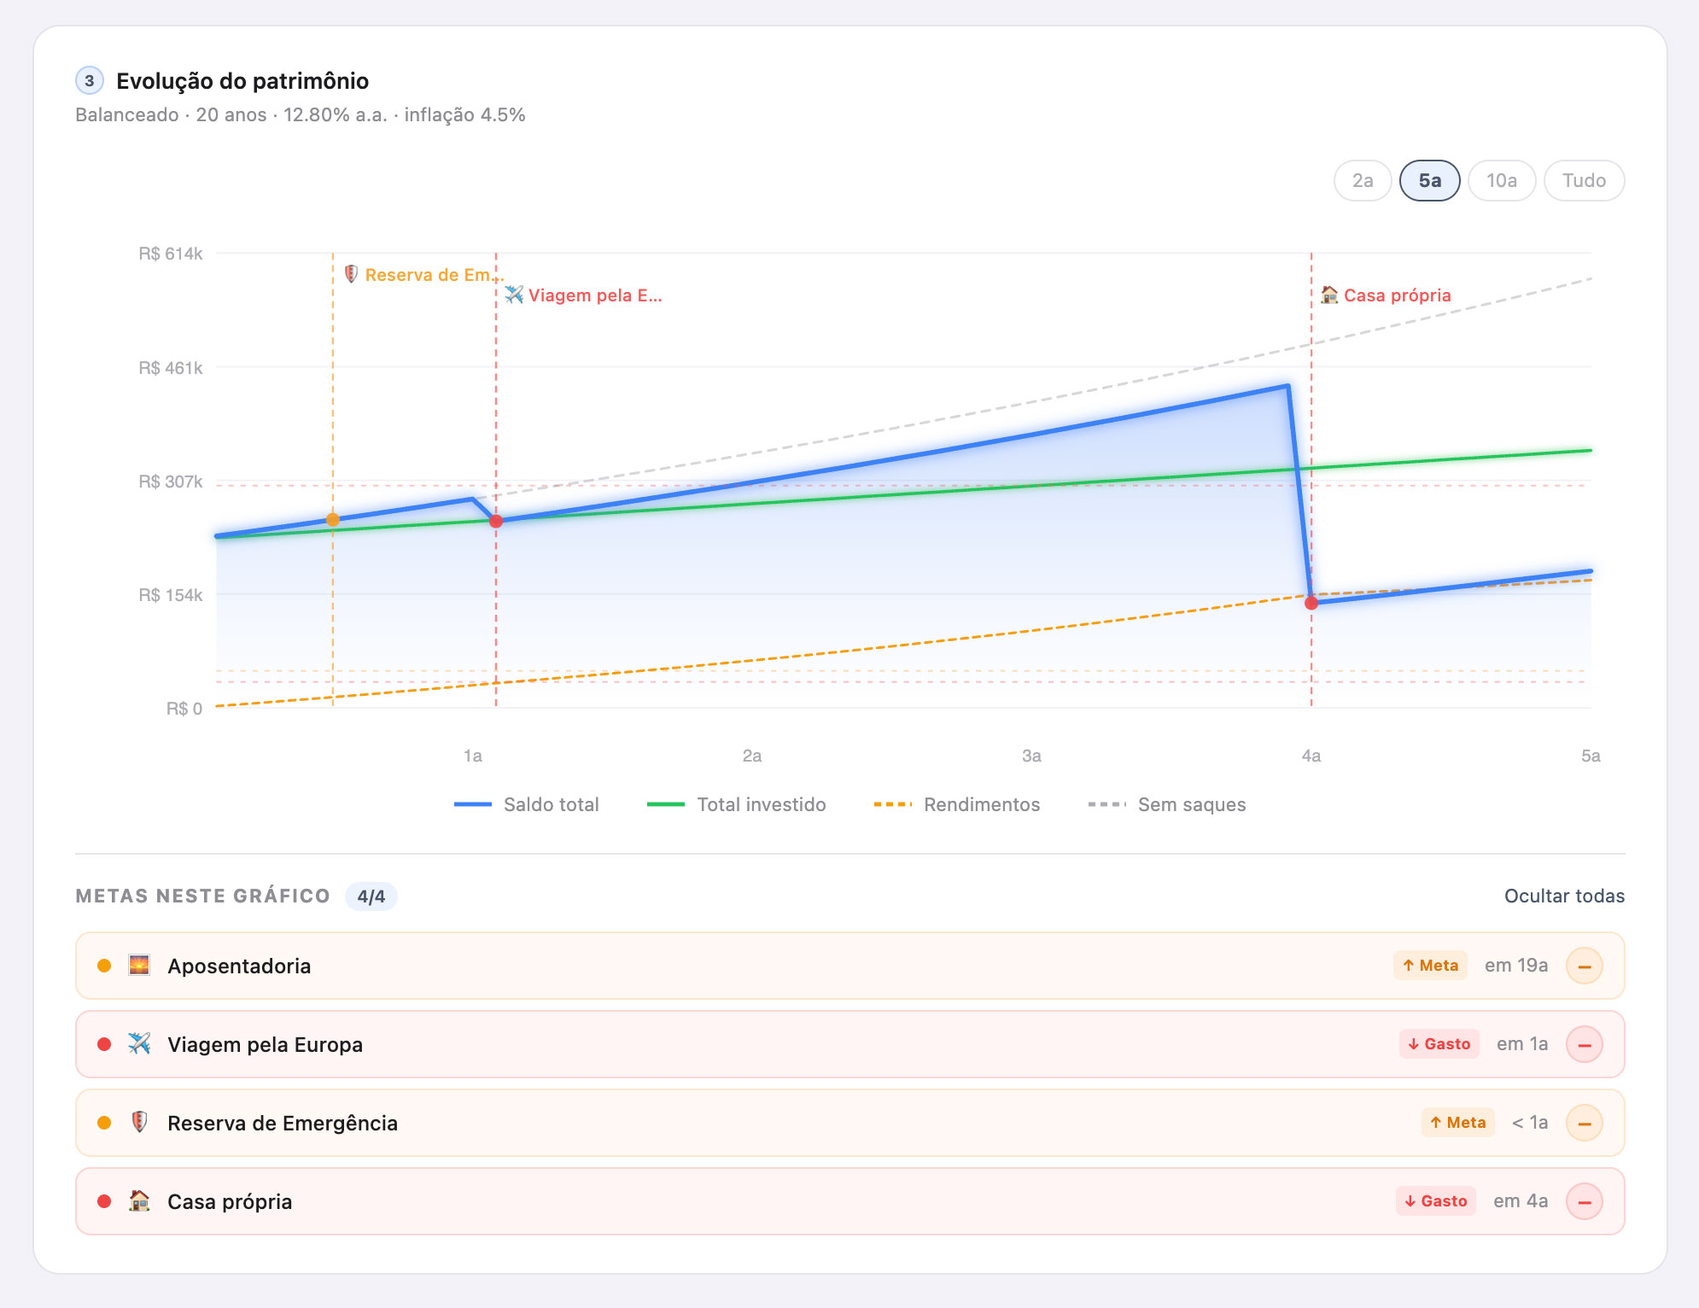Toggle the Rendimentos legend entry
1699x1308 pixels.
pos(957,804)
